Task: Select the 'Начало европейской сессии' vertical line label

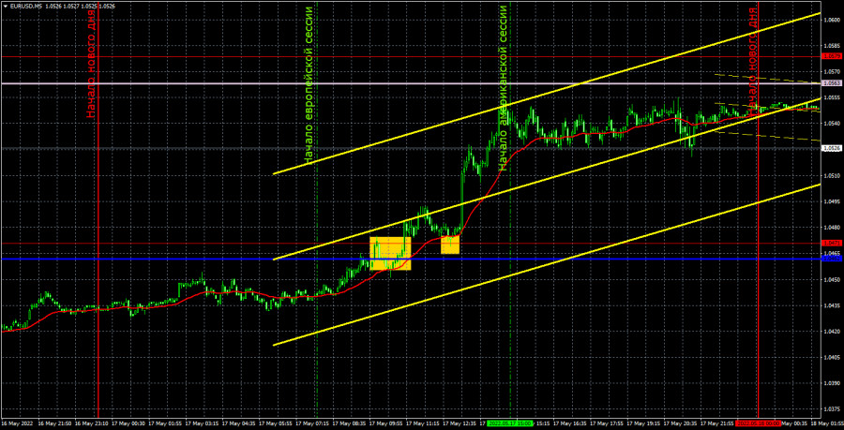Action: [x=309, y=85]
